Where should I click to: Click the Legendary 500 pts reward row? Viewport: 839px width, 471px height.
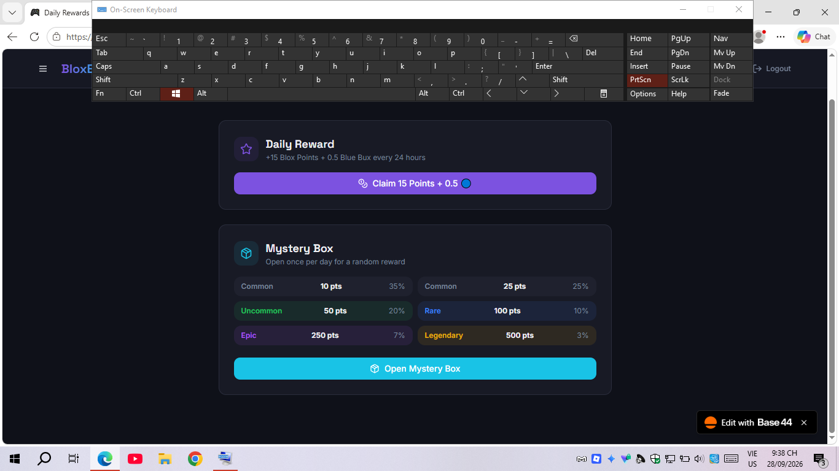click(x=507, y=335)
